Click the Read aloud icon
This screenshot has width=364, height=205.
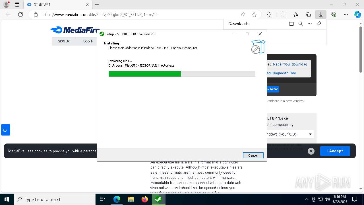243,15
